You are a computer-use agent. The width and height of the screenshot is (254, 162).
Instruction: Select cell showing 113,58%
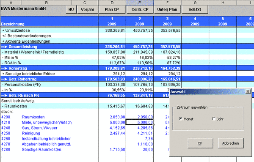140,63
